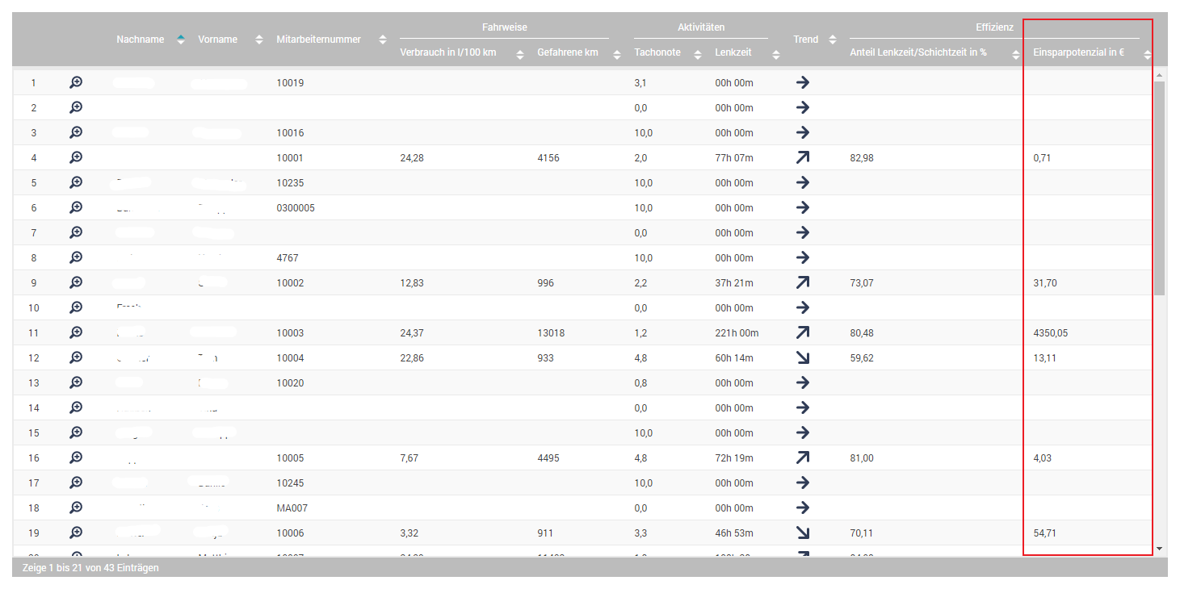The height and width of the screenshot is (589, 1180).
Task: Open details magnifier for row 9
Action: 76,282
